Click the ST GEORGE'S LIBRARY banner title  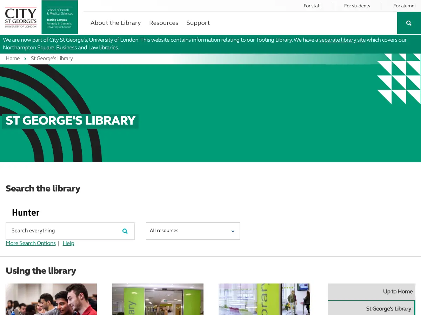tap(71, 121)
